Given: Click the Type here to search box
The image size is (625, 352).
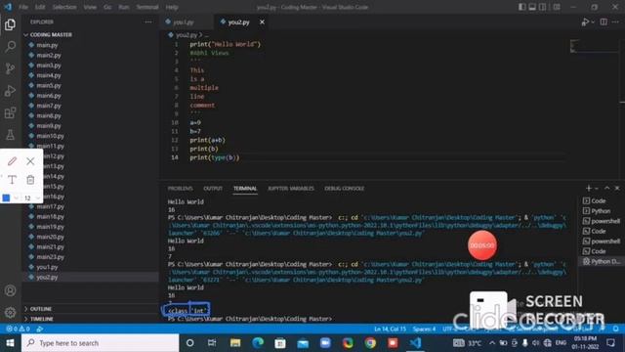Looking at the screenshot, I should tap(100, 343).
